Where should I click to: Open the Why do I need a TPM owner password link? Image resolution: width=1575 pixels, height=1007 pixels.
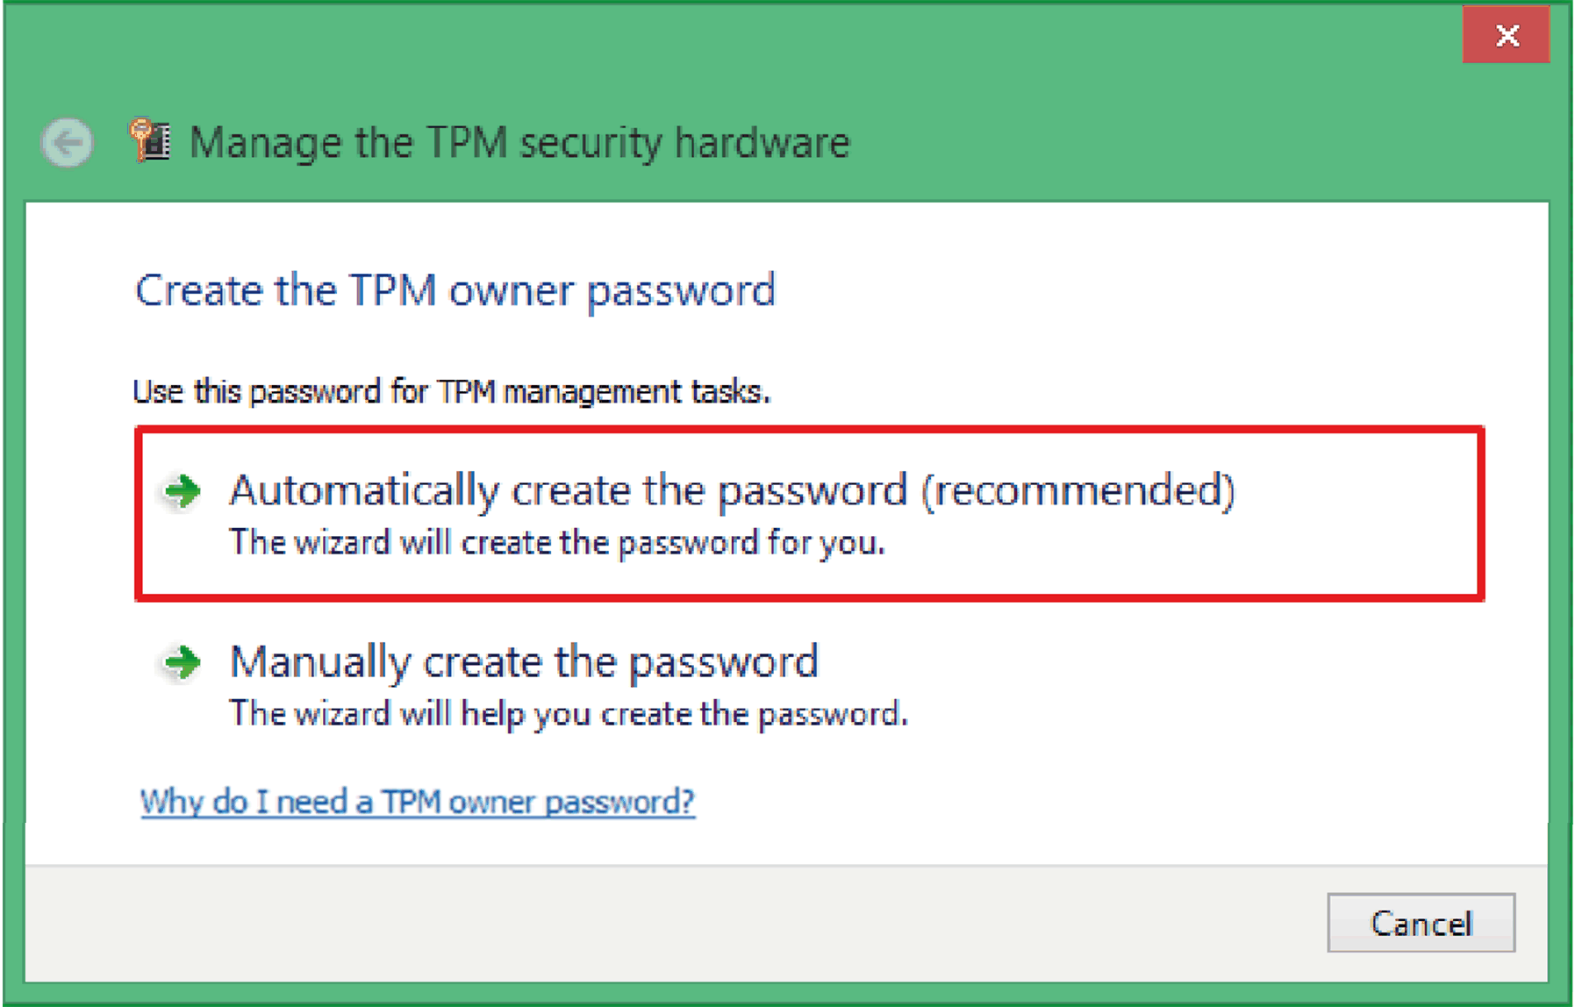coord(418,802)
